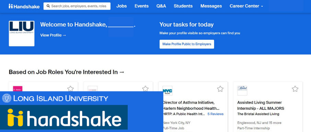311x132 pixels.
Task: Open the 5 Reviews link
Action: [215, 114]
